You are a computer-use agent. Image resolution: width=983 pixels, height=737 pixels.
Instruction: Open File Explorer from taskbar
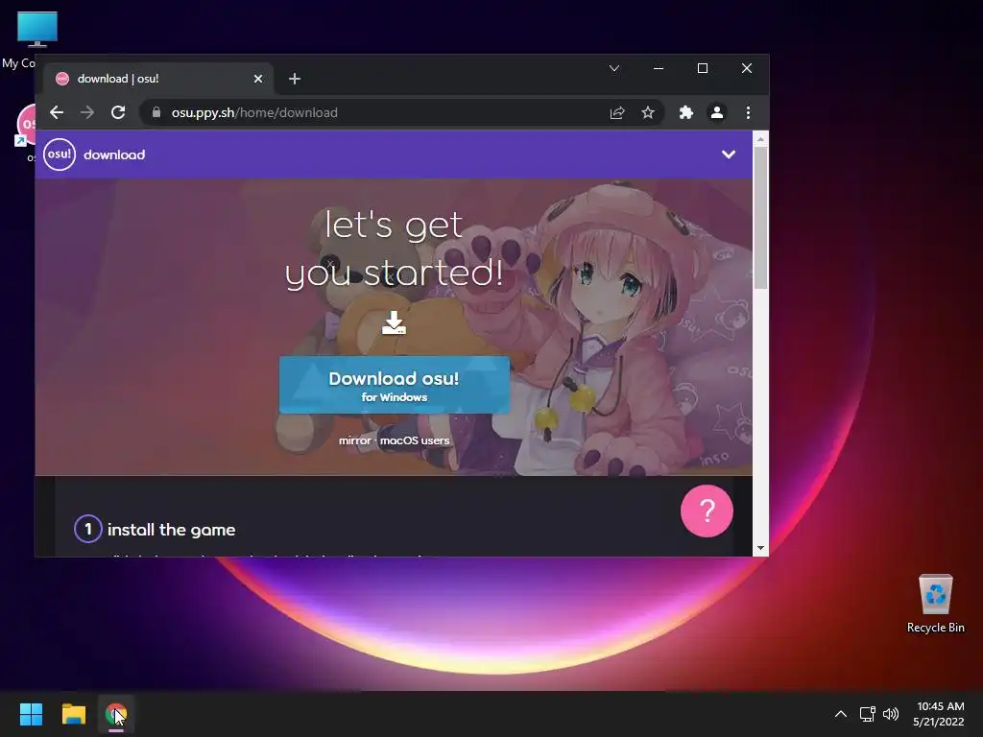[73, 714]
